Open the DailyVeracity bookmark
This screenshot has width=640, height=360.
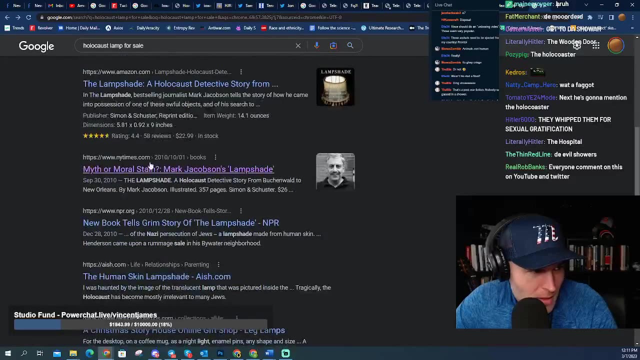click(x=144, y=28)
